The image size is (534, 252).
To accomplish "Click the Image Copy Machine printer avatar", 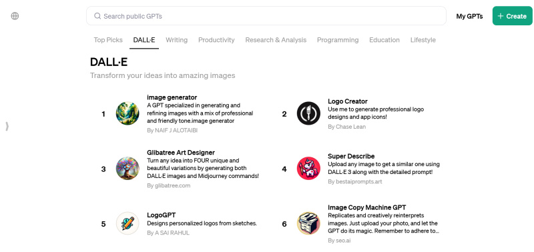I will (x=308, y=223).
